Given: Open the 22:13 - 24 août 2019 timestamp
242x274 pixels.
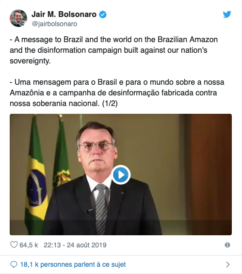Looking at the screenshot, I should [75, 245].
